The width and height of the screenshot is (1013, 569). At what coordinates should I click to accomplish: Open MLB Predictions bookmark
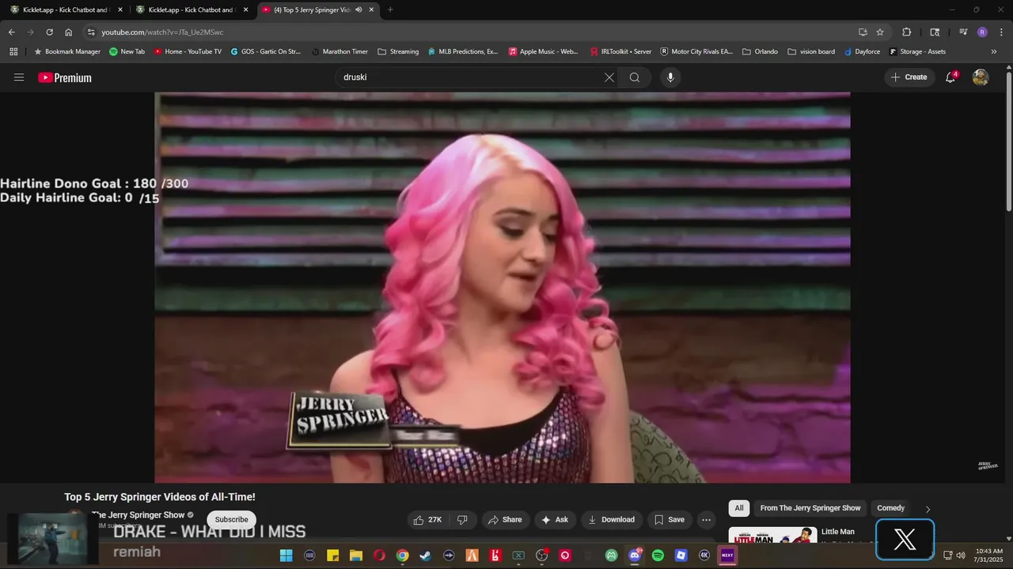[x=463, y=51]
